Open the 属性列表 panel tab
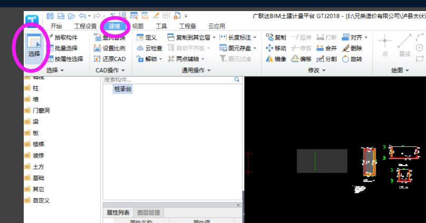The width and height of the screenshot is (426, 223). pos(118,212)
